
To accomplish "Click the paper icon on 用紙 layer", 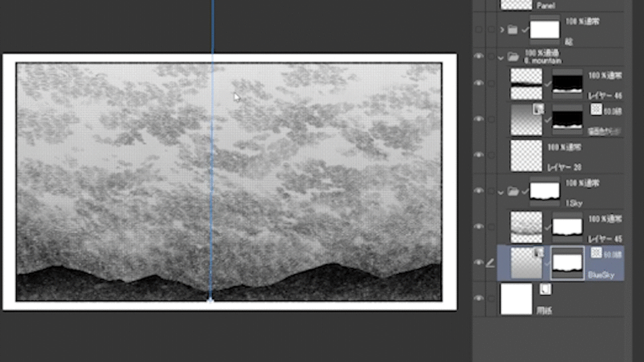I will point(545,290).
